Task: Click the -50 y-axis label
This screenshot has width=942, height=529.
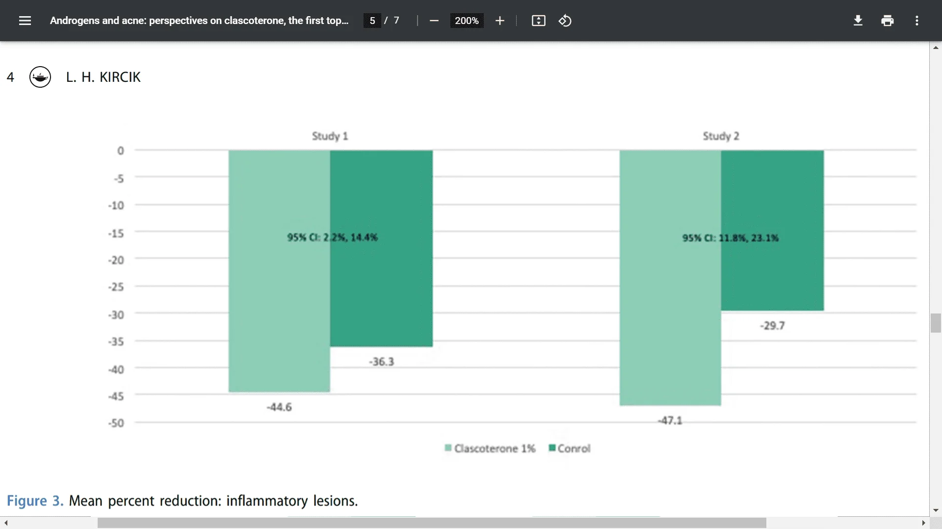Action: (x=116, y=423)
